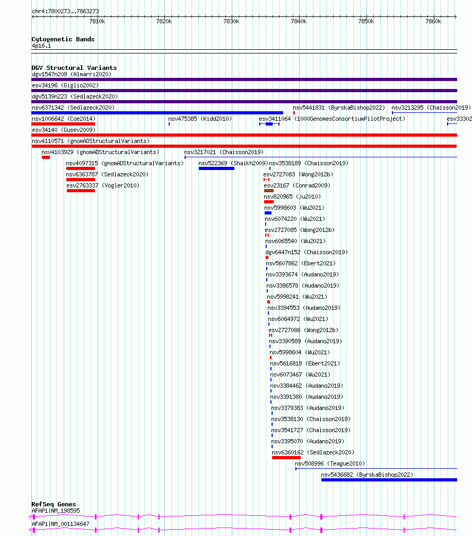Image resolution: width=472 pixels, height=536 pixels.
Task: Open nsv5998241 (Wu2021) label
Action: pyautogui.click(x=297, y=297)
